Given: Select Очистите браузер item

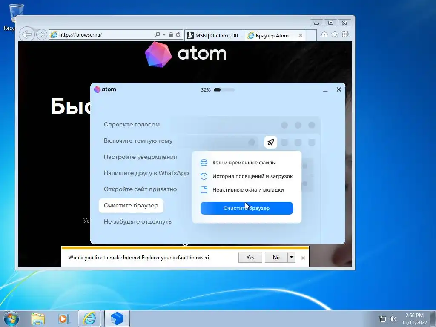Looking at the screenshot, I should click(131, 206).
